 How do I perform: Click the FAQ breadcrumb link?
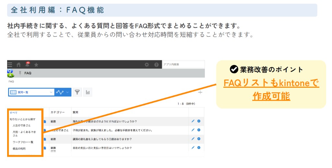11,81
